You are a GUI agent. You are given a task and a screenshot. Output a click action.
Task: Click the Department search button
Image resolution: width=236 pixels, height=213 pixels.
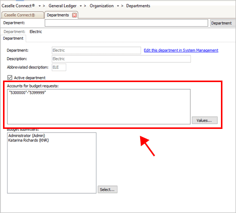[222, 23]
